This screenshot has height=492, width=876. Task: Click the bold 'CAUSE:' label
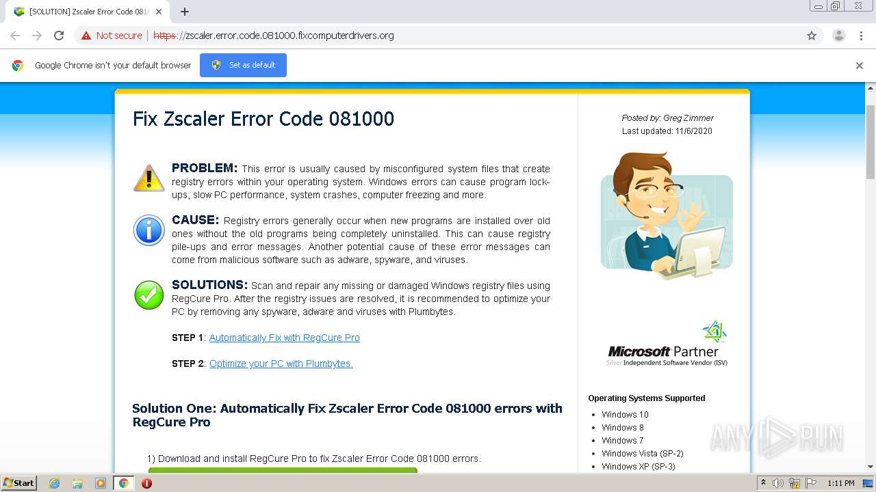point(195,220)
